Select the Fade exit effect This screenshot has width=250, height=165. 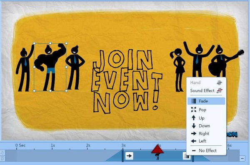(x=206, y=101)
